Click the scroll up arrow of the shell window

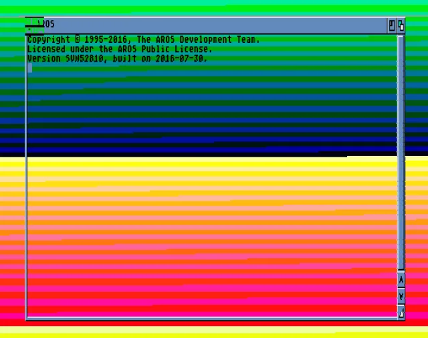(x=401, y=280)
